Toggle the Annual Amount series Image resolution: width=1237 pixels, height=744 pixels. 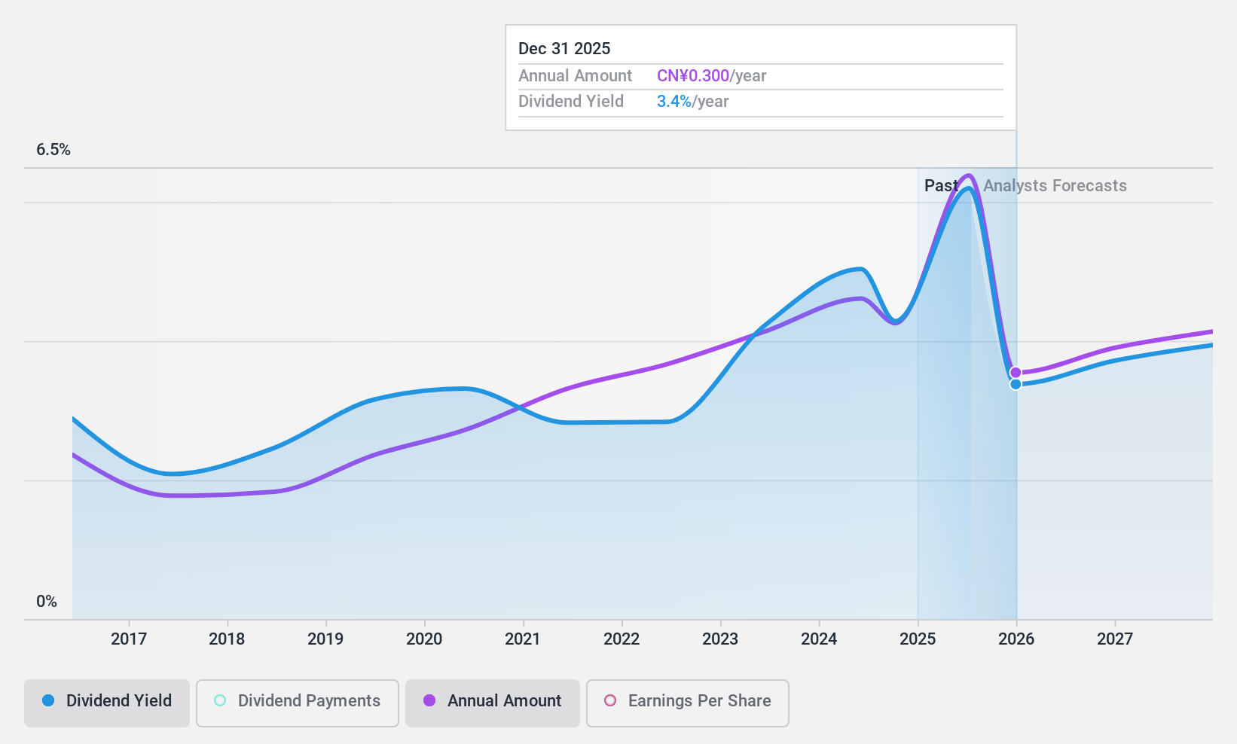point(493,703)
